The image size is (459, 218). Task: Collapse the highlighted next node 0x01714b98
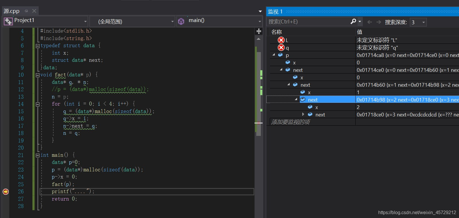[296, 99]
